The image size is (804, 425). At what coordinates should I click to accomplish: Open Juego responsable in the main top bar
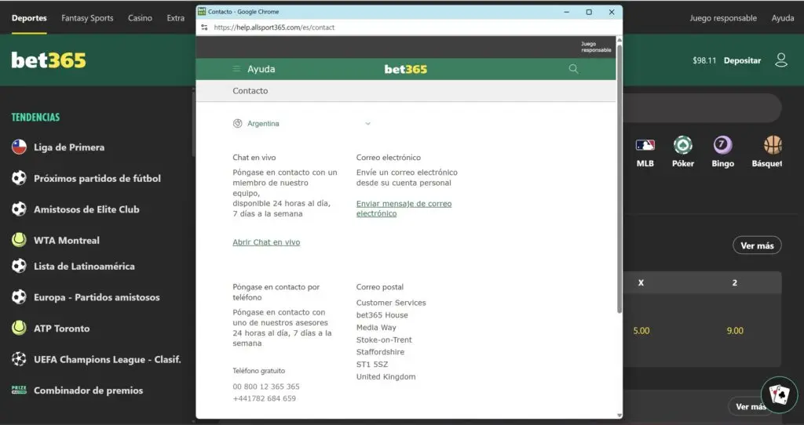point(723,18)
